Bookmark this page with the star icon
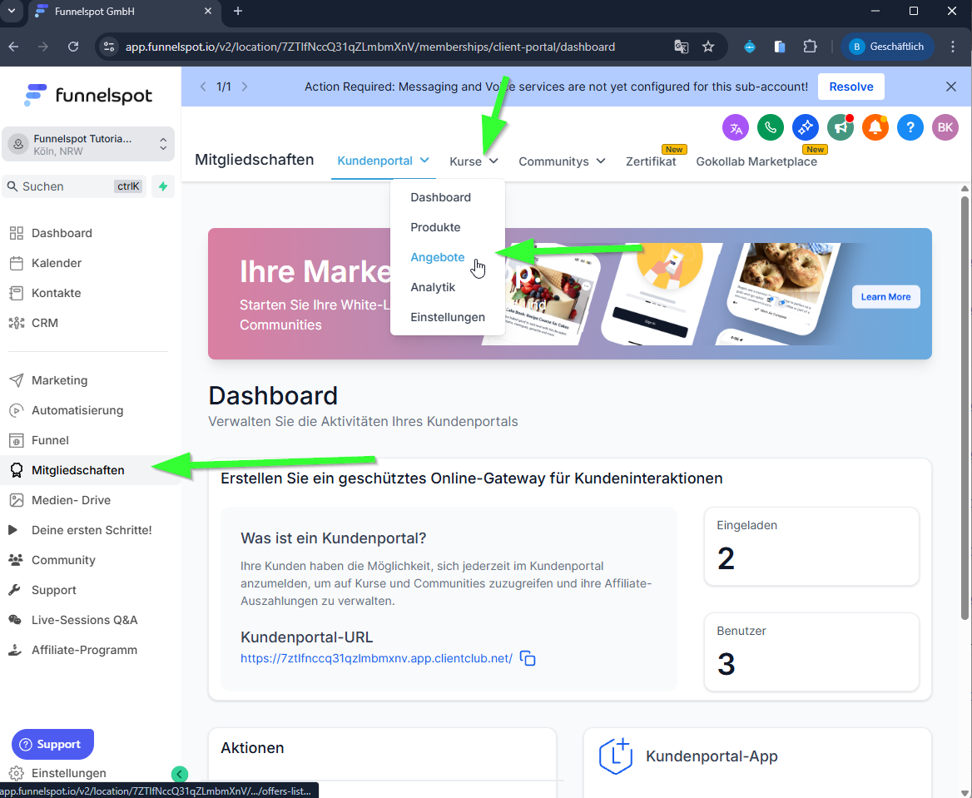Screen dimensions: 972x798 pyautogui.click(x=708, y=47)
